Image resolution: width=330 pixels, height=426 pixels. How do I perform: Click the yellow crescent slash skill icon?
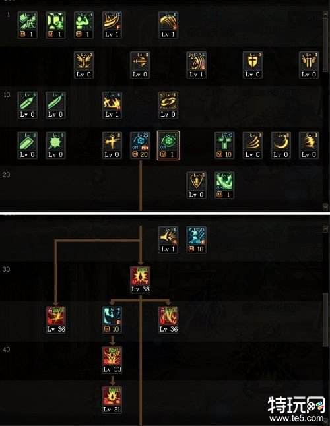click(x=280, y=145)
